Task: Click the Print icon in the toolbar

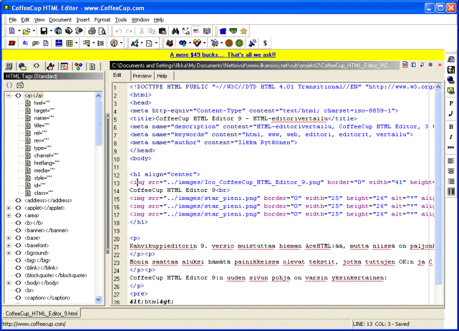Action: (x=92, y=31)
